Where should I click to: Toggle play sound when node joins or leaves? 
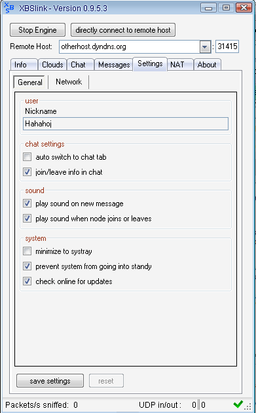[x=27, y=219]
